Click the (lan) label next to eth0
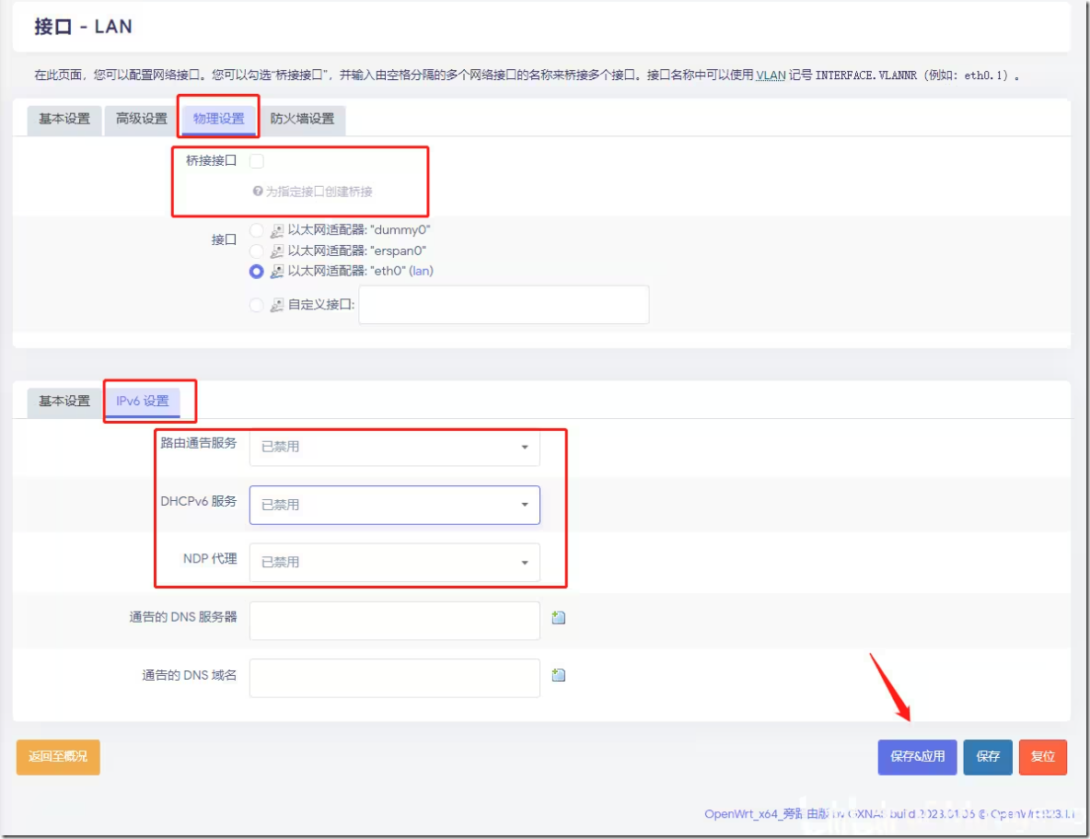This screenshot has width=1090, height=839. [x=422, y=272]
